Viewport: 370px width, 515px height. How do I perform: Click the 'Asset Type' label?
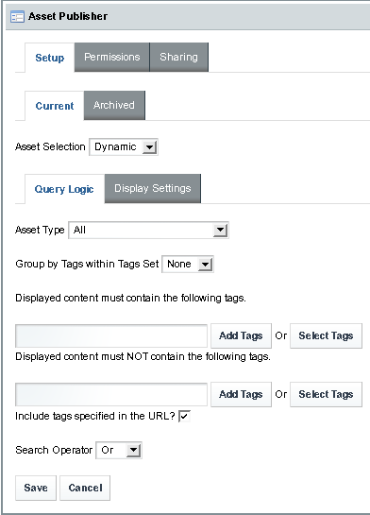(x=40, y=230)
